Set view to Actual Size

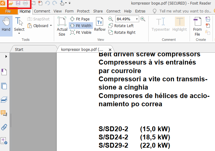click(62, 26)
